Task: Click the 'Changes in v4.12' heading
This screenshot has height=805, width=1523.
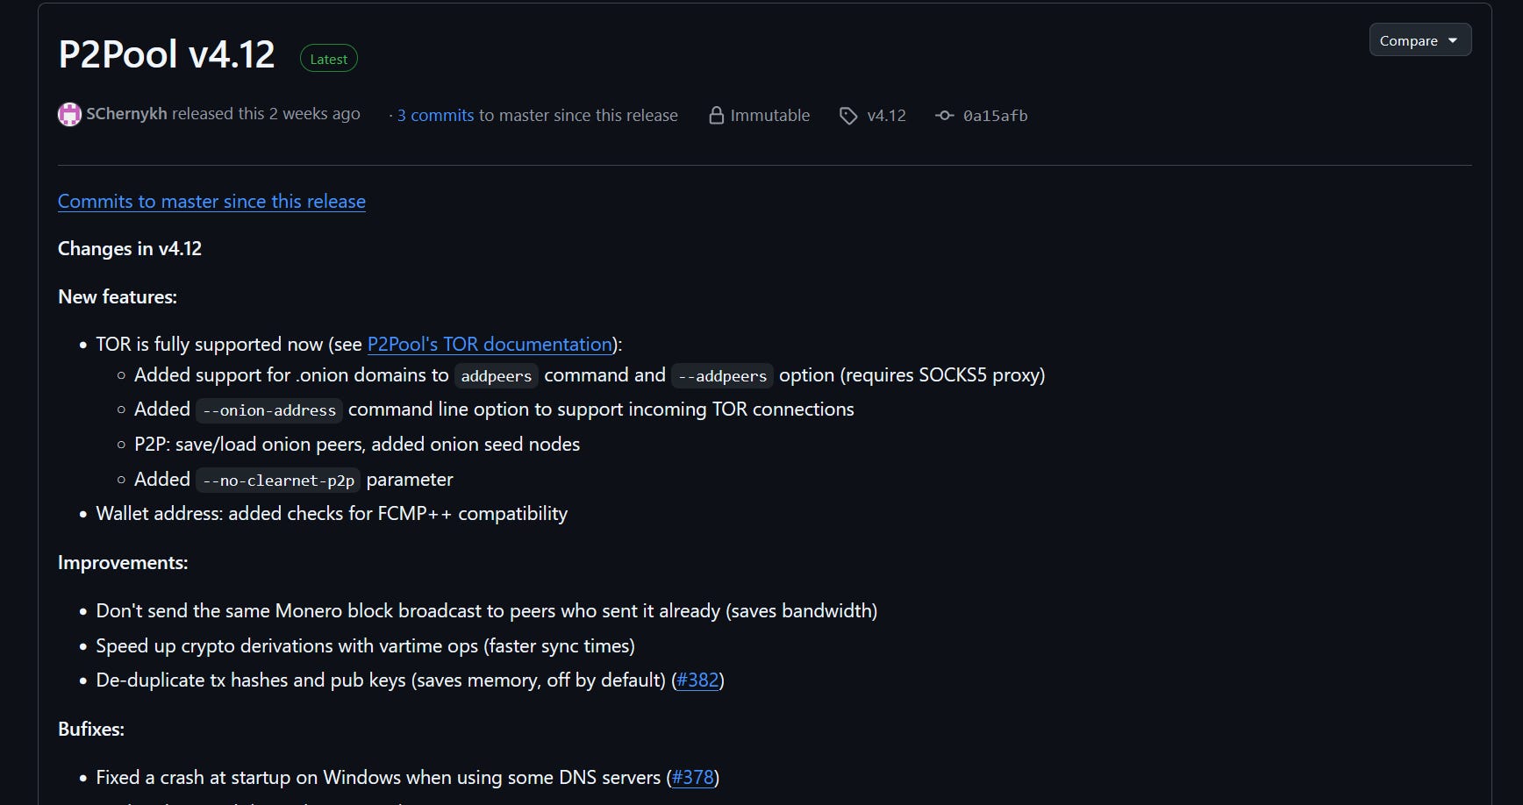Action: click(x=130, y=248)
